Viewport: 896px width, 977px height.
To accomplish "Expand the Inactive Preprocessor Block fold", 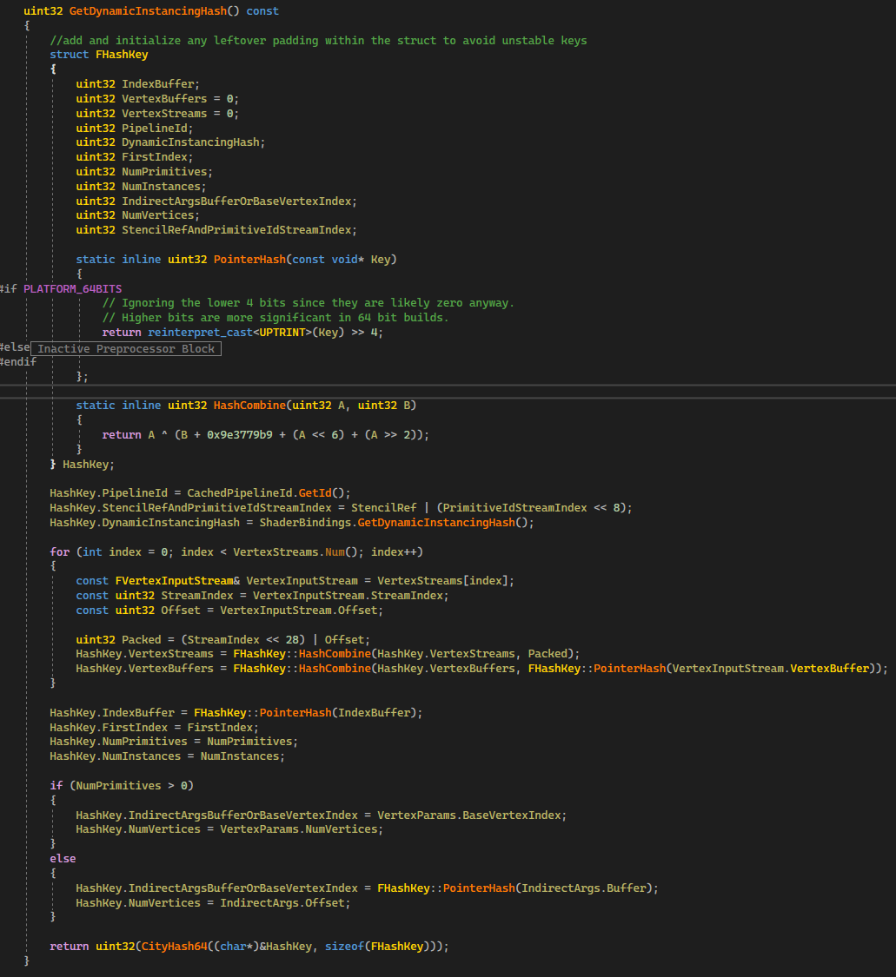I will click(x=126, y=349).
